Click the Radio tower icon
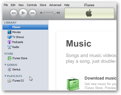 tap(9, 47)
